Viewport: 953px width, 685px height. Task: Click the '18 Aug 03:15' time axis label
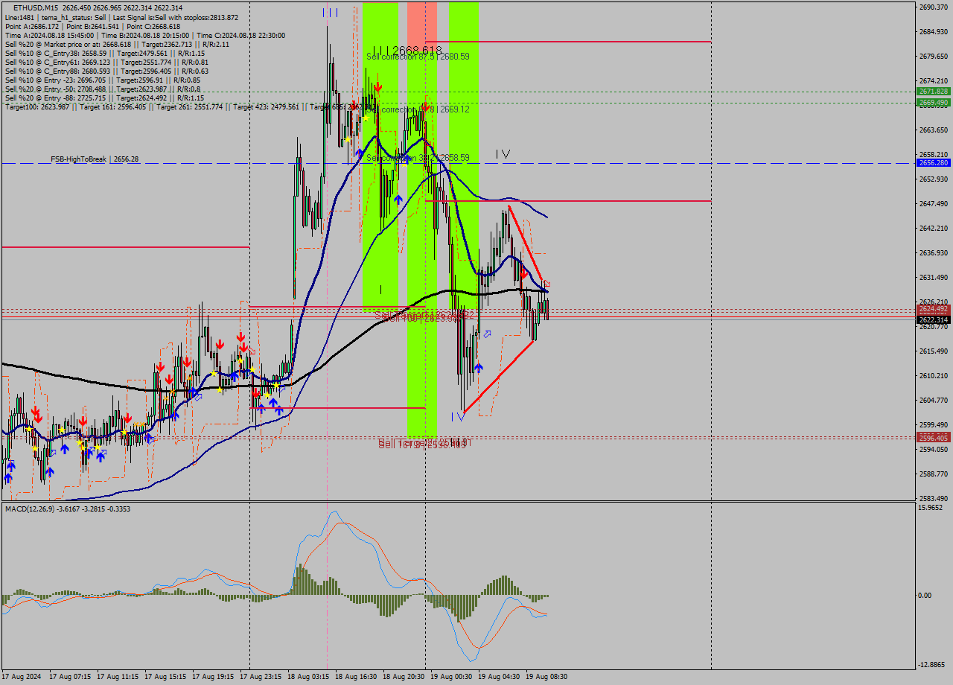coord(308,677)
